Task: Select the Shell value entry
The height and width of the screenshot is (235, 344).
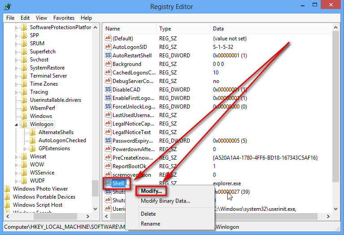Action: point(118,183)
